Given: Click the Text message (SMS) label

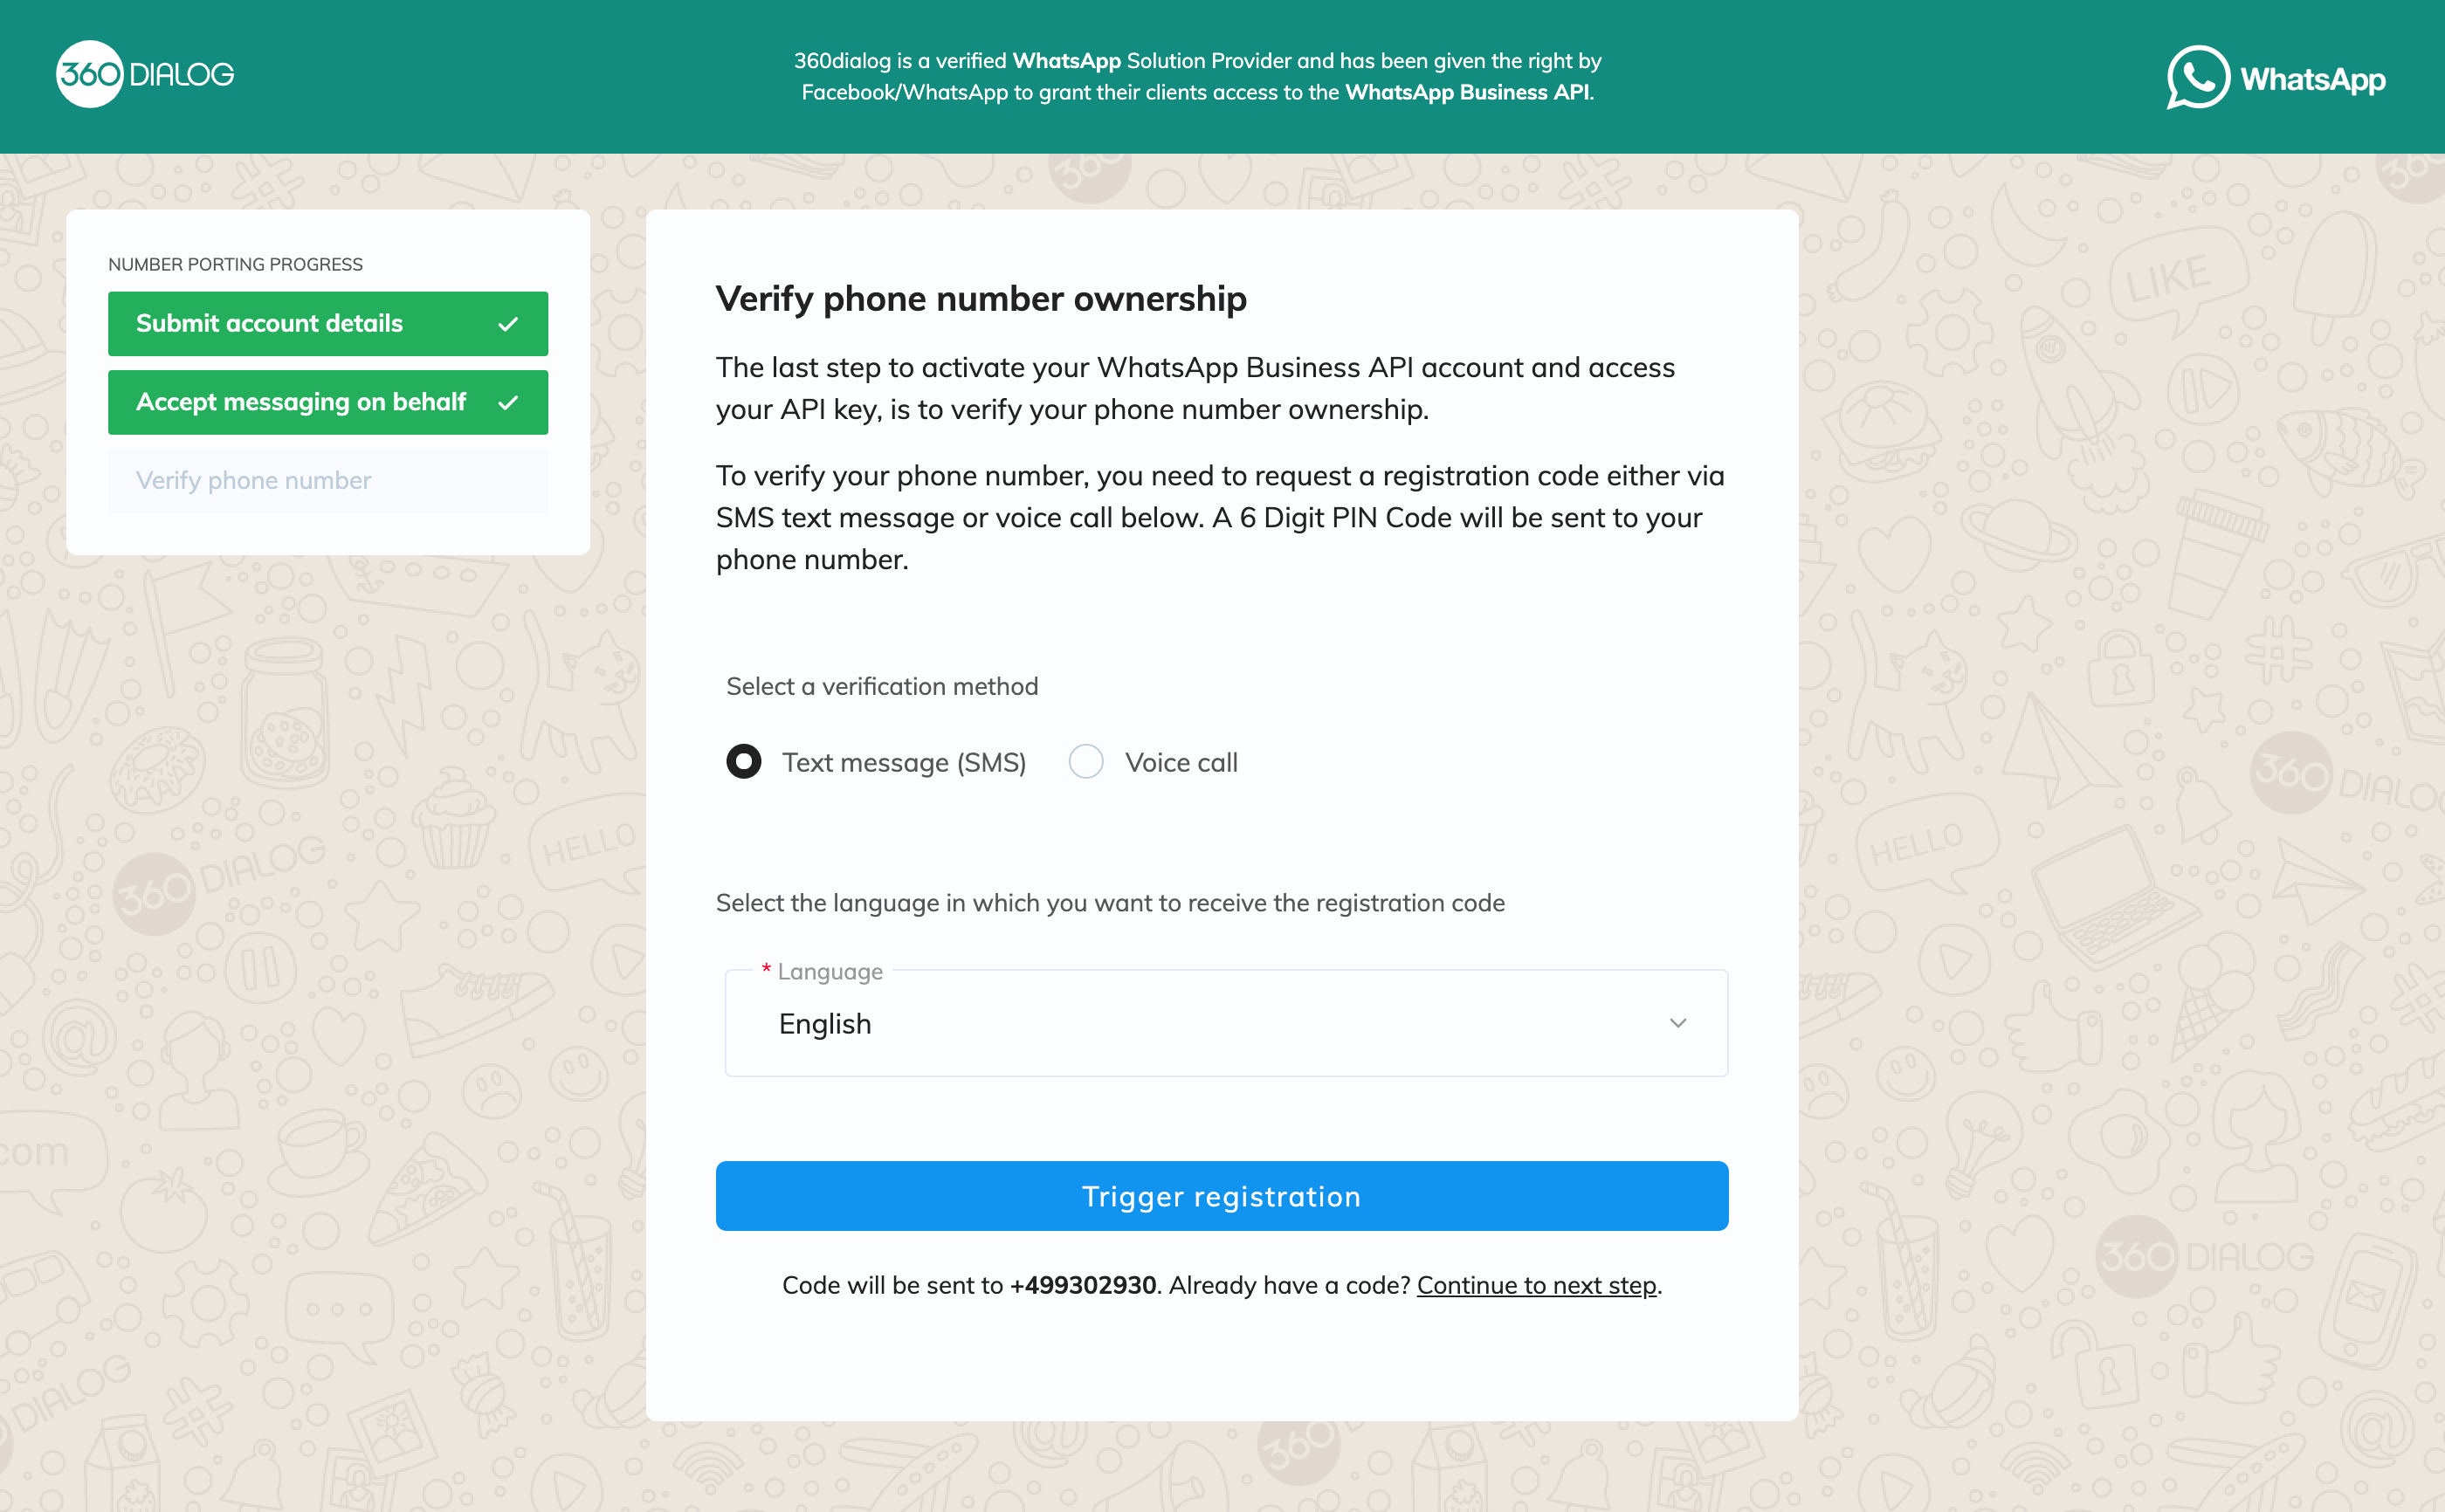Looking at the screenshot, I should tap(904, 763).
